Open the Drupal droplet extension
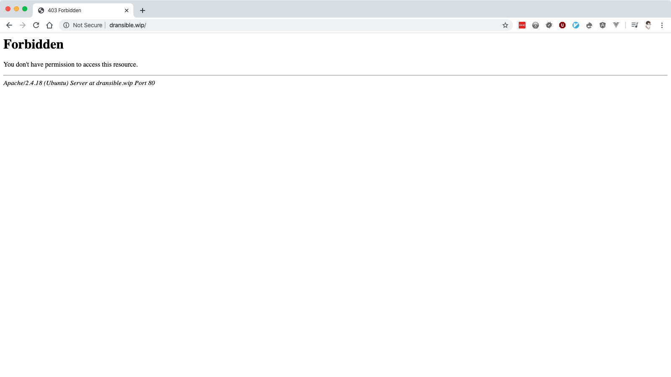 (x=589, y=25)
